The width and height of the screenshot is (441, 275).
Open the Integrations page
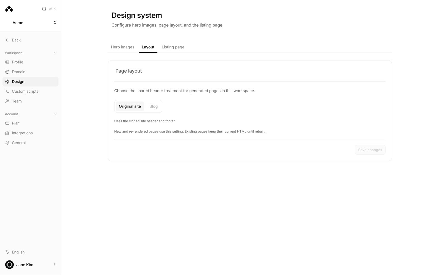click(x=30, y=133)
